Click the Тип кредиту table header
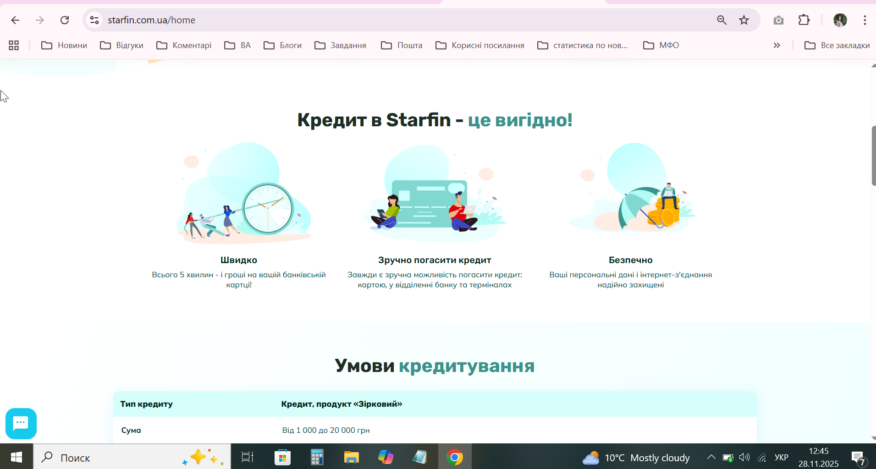Viewport: 876px width, 469px height. (147, 404)
